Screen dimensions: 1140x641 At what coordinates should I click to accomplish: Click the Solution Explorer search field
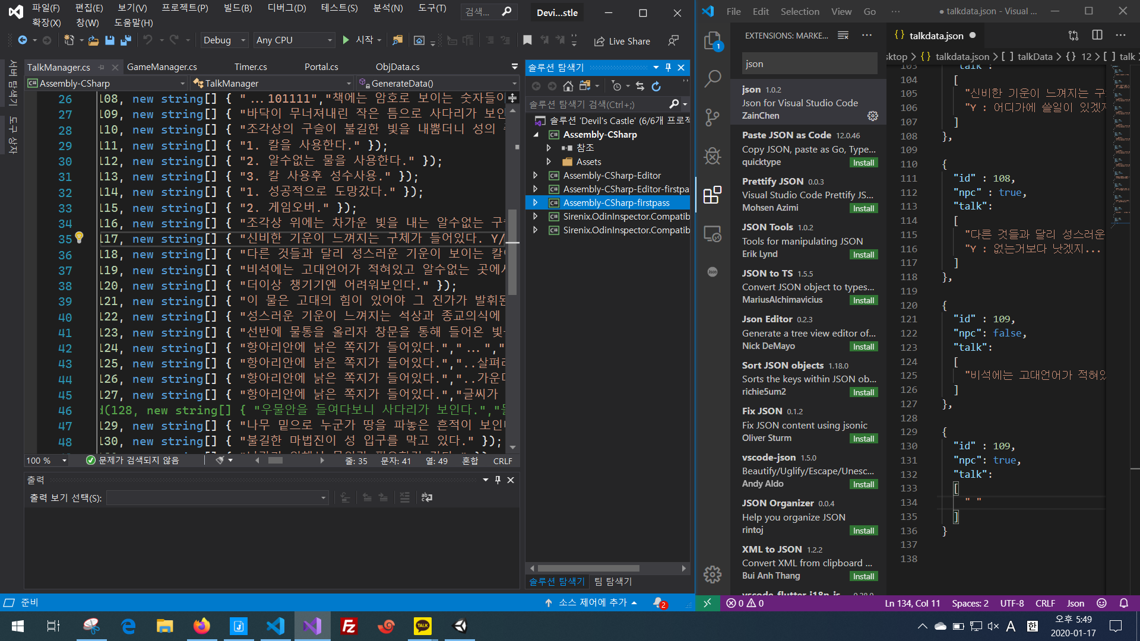coord(597,104)
